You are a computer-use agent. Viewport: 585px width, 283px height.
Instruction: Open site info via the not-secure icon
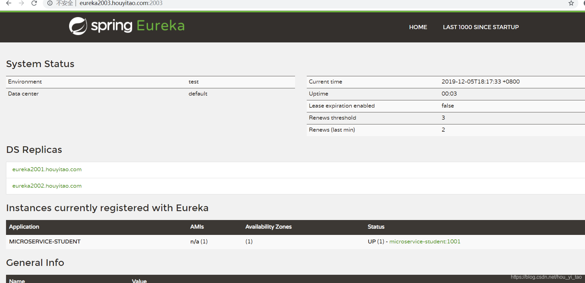pos(50,3)
